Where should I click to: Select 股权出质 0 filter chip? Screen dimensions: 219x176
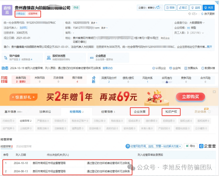186,121
